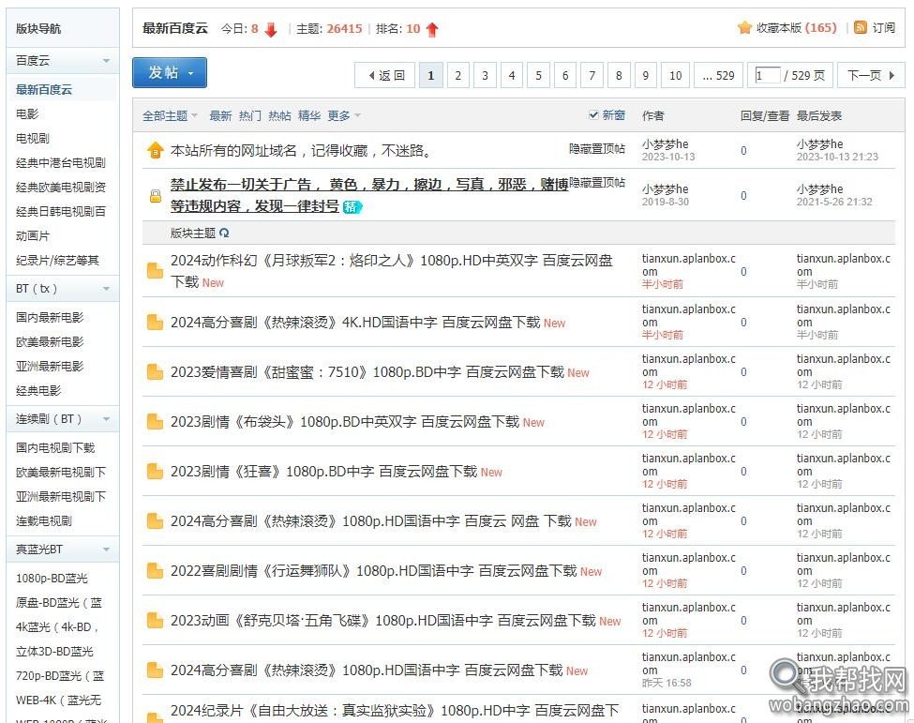Click the 收藏本版 favorite link
The width and height of the screenshot is (914, 723).
[796, 27]
